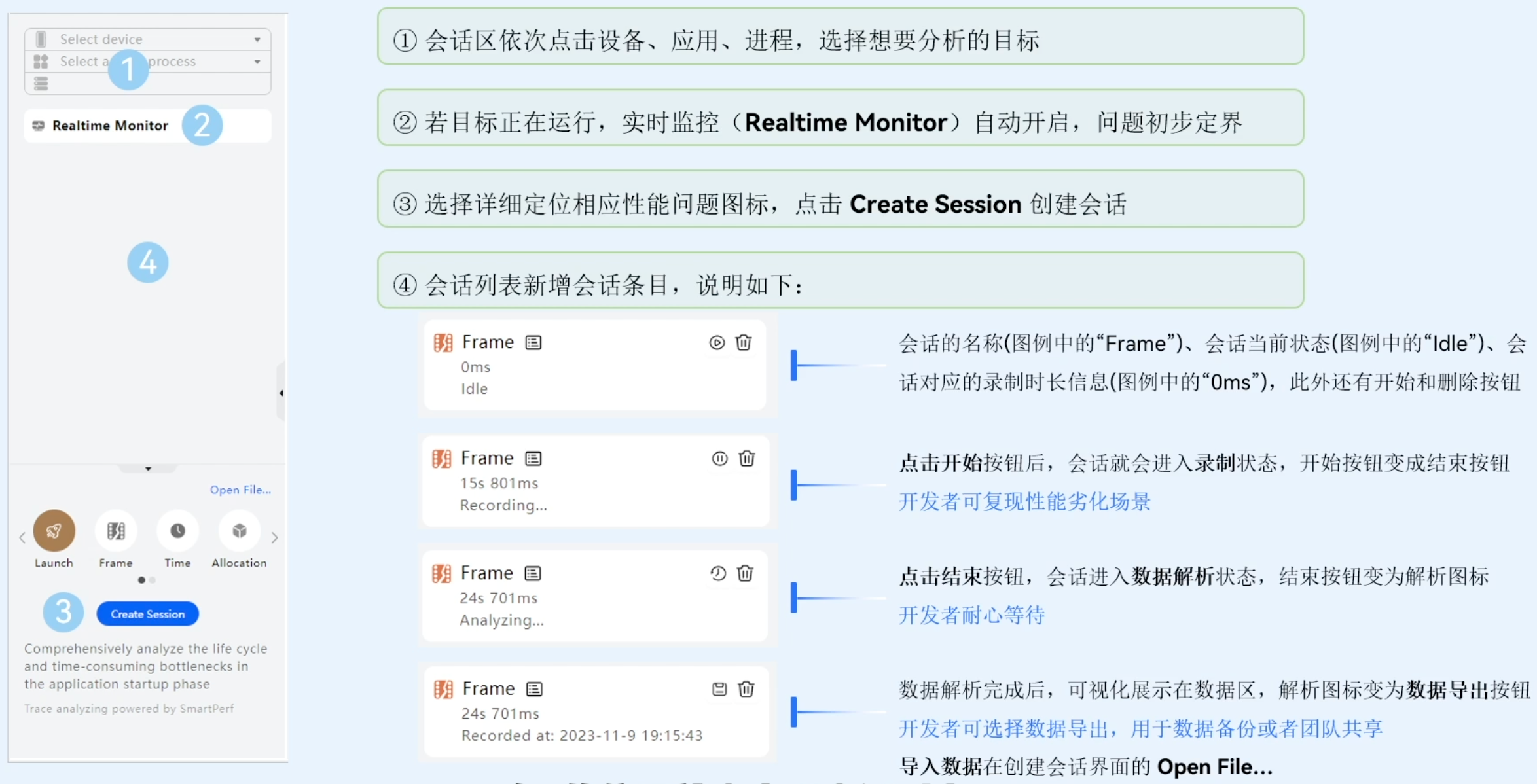Screen dimensions: 1537x784
Task: Open the Realtime Monitor item
Action: [110, 126]
